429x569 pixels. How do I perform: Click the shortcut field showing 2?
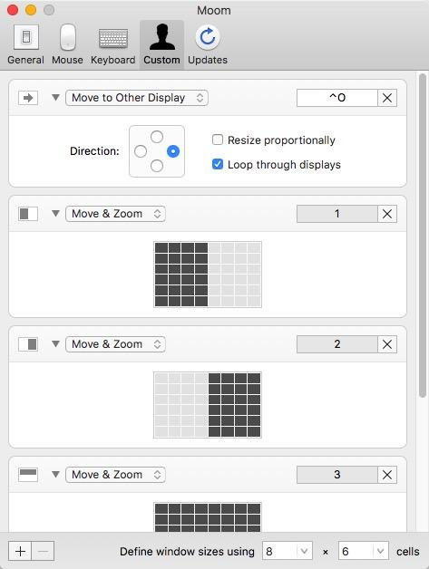(337, 344)
